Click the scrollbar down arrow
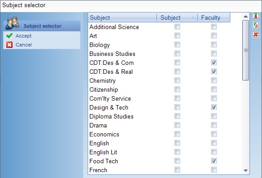 pyautogui.click(x=245, y=170)
